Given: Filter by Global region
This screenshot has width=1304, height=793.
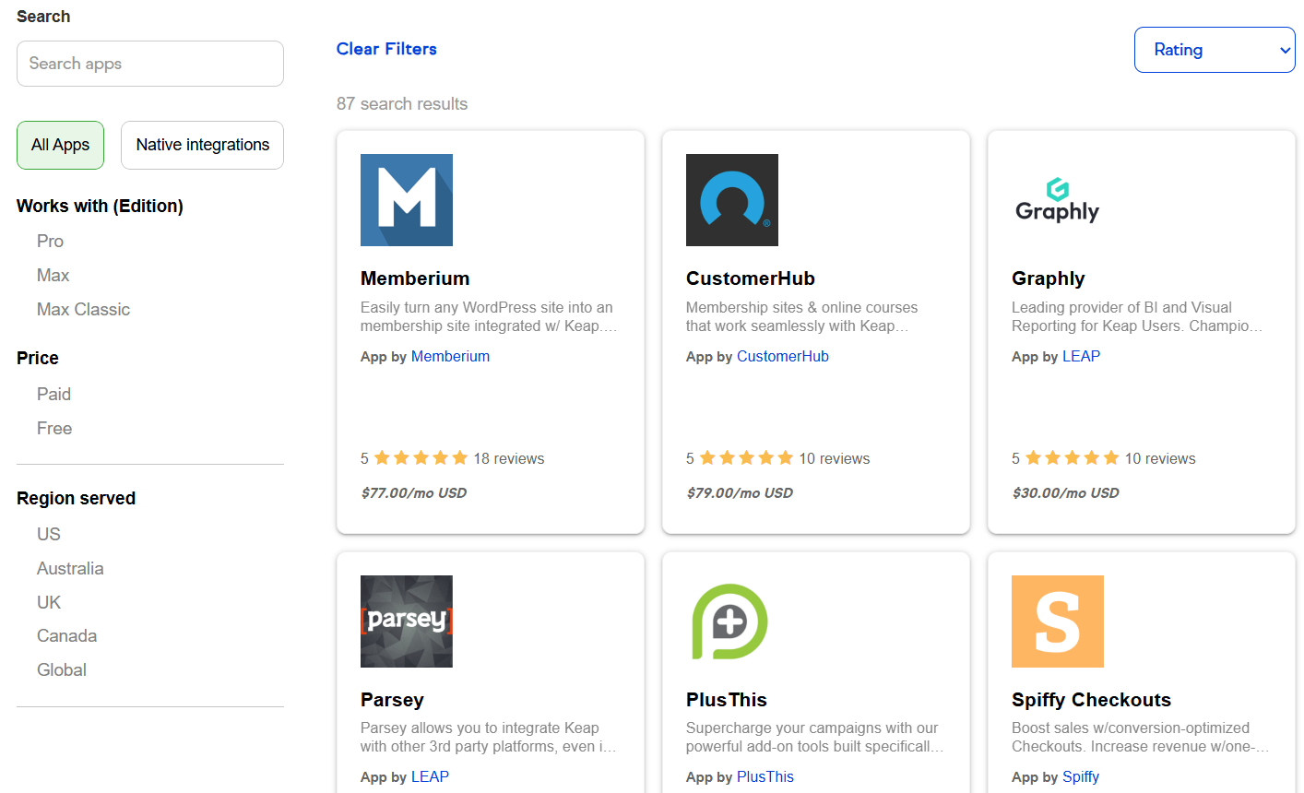Looking at the screenshot, I should (x=62, y=669).
